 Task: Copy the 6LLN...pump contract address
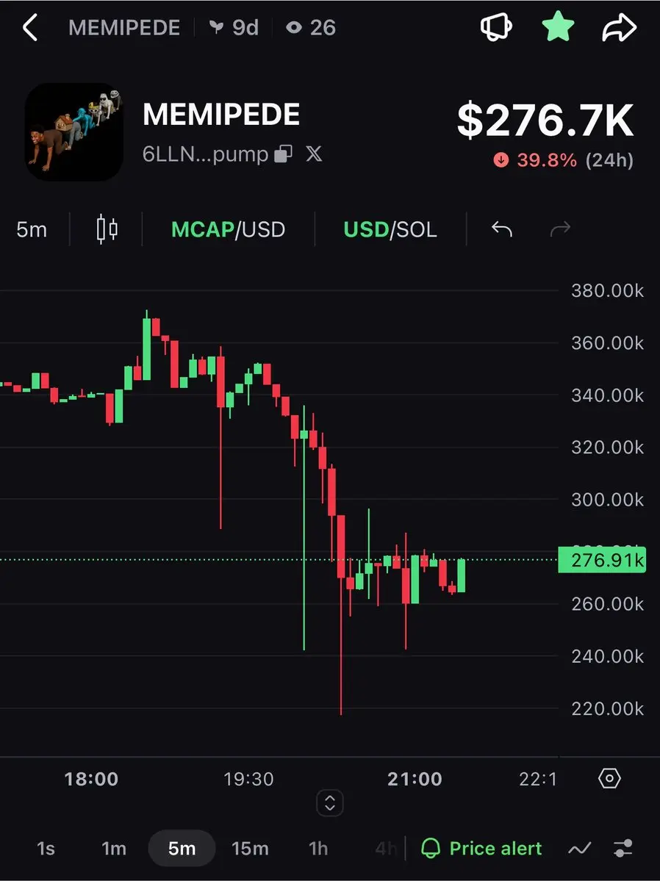[x=283, y=154]
